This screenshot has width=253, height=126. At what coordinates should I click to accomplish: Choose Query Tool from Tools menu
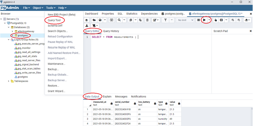click(x=54, y=20)
